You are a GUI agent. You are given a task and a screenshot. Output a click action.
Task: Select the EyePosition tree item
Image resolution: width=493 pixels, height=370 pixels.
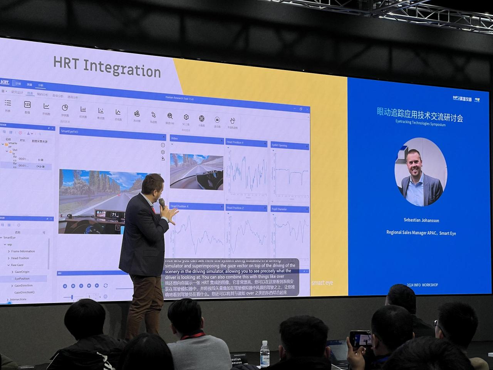coord(22,279)
